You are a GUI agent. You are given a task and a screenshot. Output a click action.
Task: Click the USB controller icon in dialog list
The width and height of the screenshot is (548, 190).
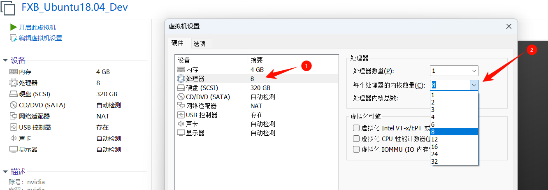[181, 115]
